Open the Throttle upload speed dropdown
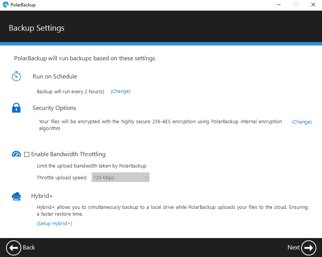Viewport: 322px width, 257px height. click(121, 177)
